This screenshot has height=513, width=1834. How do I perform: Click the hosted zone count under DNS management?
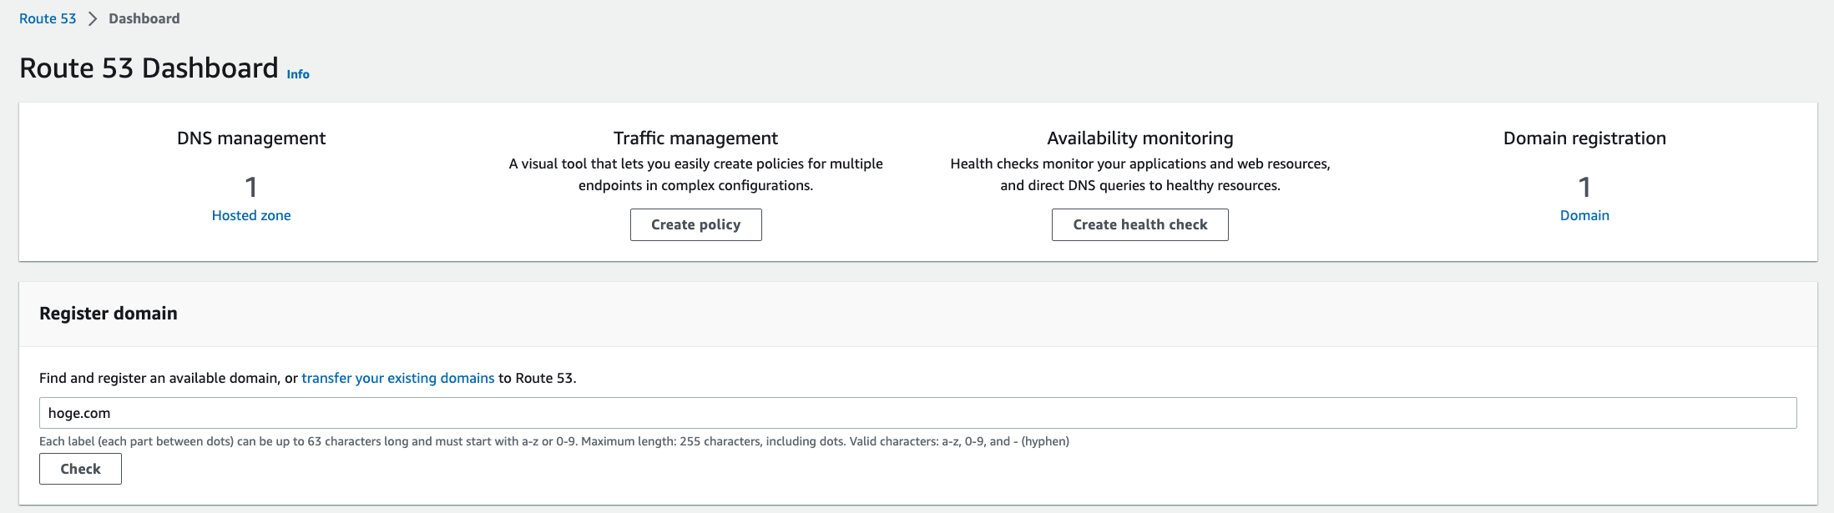(x=251, y=187)
